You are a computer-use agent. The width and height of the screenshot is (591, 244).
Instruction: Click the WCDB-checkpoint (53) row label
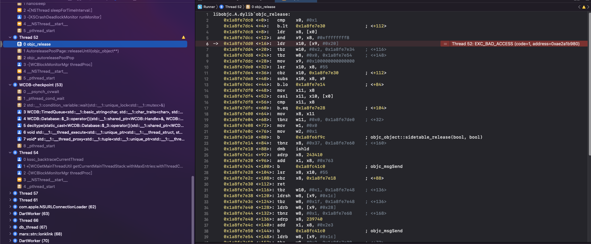41,85
